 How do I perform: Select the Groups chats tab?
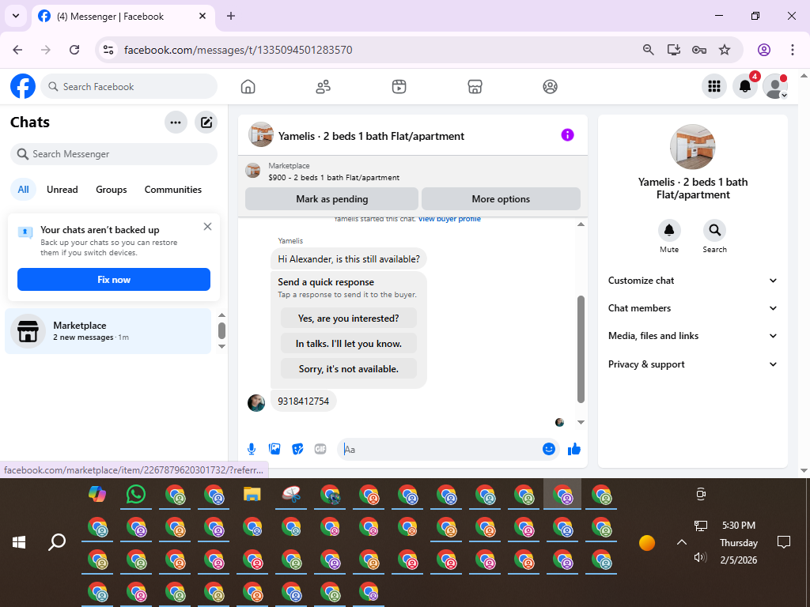111,190
